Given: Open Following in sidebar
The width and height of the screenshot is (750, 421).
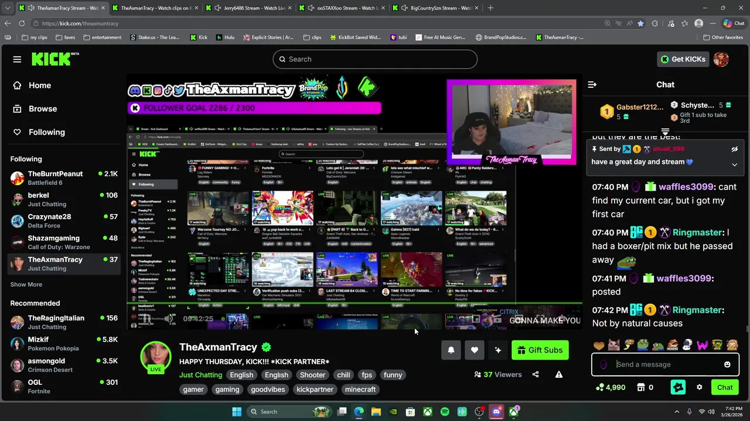Looking at the screenshot, I should (x=47, y=132).
